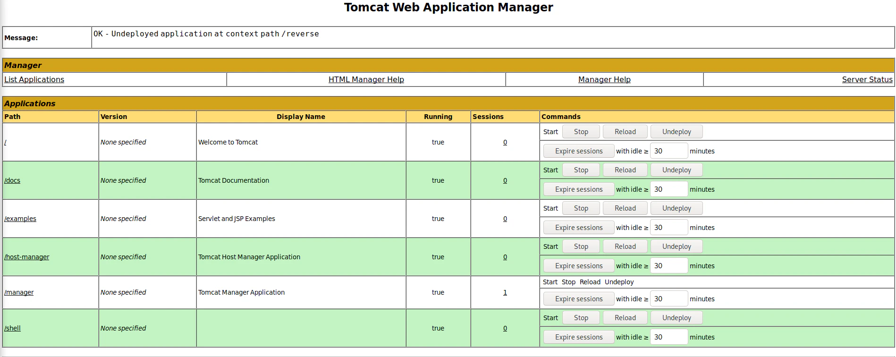Open the /manager path link

pos(19,292)
